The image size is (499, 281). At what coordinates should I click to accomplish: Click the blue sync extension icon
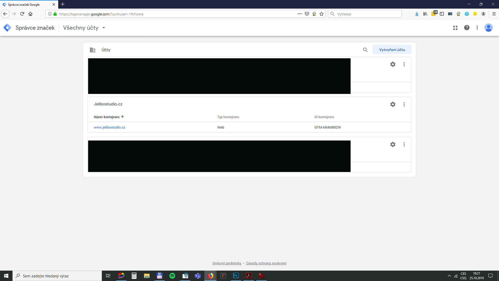click(x=467, y=14)
